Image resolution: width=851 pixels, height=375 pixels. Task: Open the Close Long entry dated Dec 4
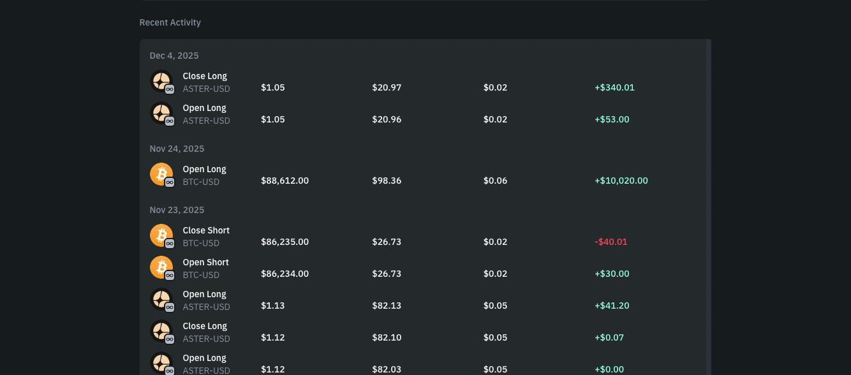(423, 82)
